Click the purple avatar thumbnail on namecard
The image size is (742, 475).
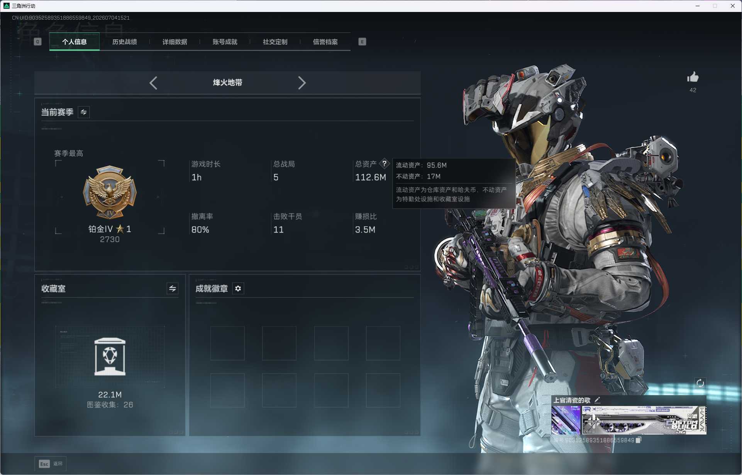pos(566,420)
